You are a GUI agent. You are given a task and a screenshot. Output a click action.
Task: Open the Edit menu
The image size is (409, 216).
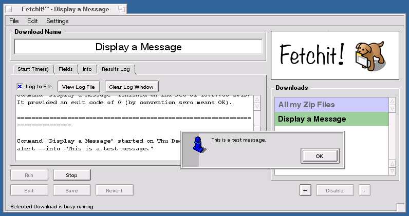coord(32,21)
